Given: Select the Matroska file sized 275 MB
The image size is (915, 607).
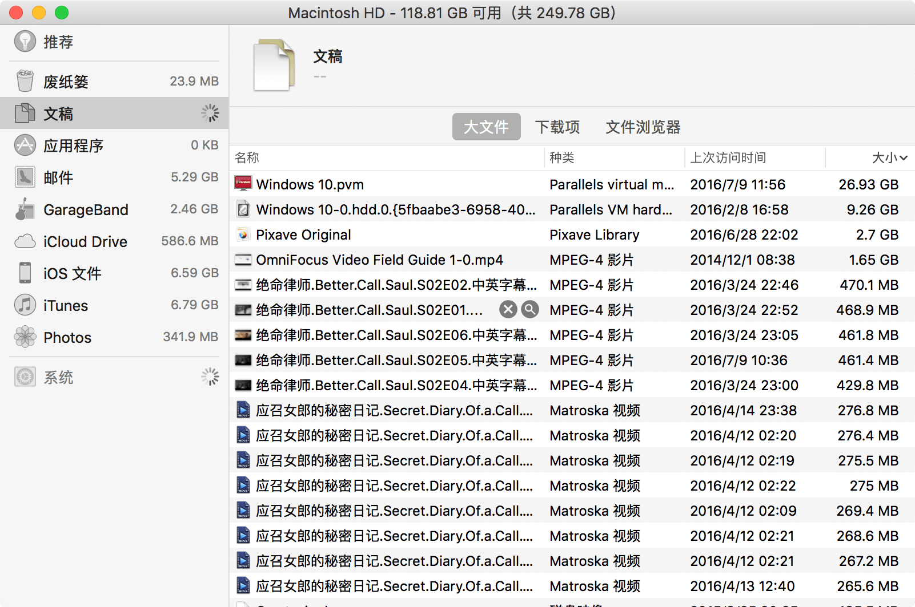Looking at the screenshot, I should coord(572,485).
